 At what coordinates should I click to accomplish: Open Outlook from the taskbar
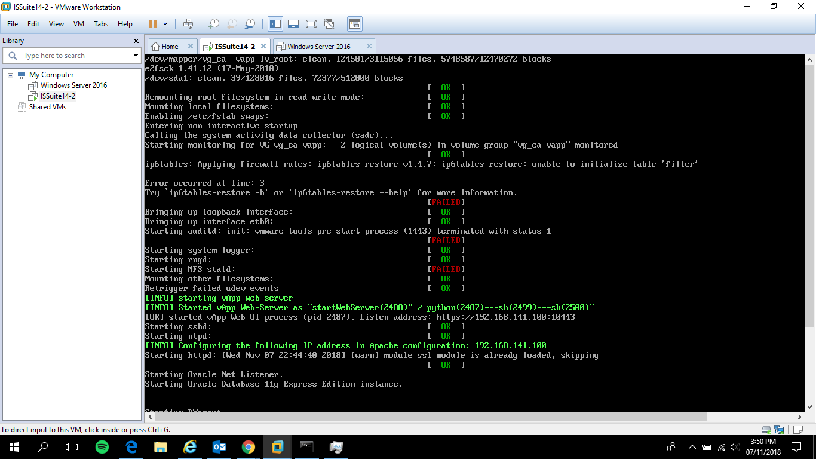tap(219, 447)
